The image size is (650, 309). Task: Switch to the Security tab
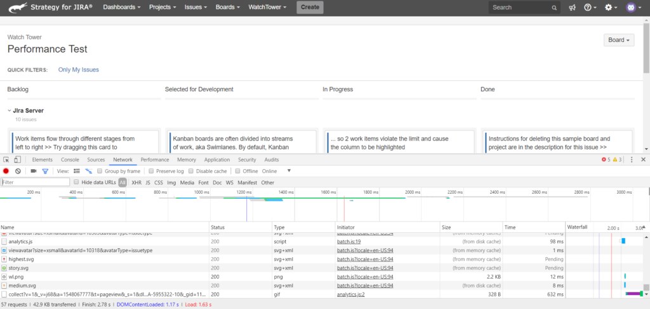247,160
